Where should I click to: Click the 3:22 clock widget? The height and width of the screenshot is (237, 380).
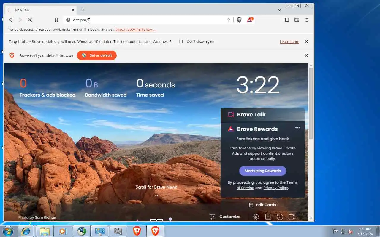tap(258, 85)
